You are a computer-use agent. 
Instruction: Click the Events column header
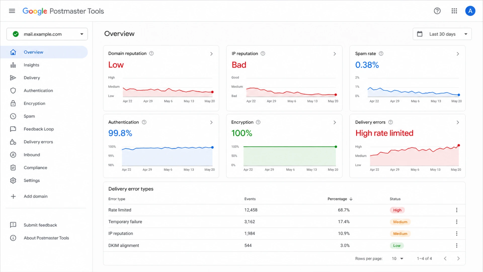250,199
